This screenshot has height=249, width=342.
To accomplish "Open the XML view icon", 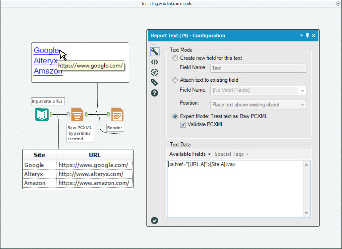I will (155, 62).
